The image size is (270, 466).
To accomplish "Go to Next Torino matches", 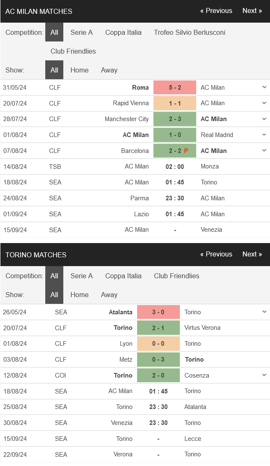I will pyautogui.click(x=252, y=254).
